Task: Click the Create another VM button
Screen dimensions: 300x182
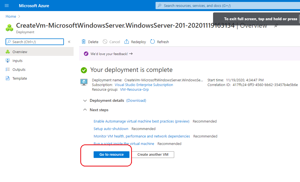Action: 153,155
